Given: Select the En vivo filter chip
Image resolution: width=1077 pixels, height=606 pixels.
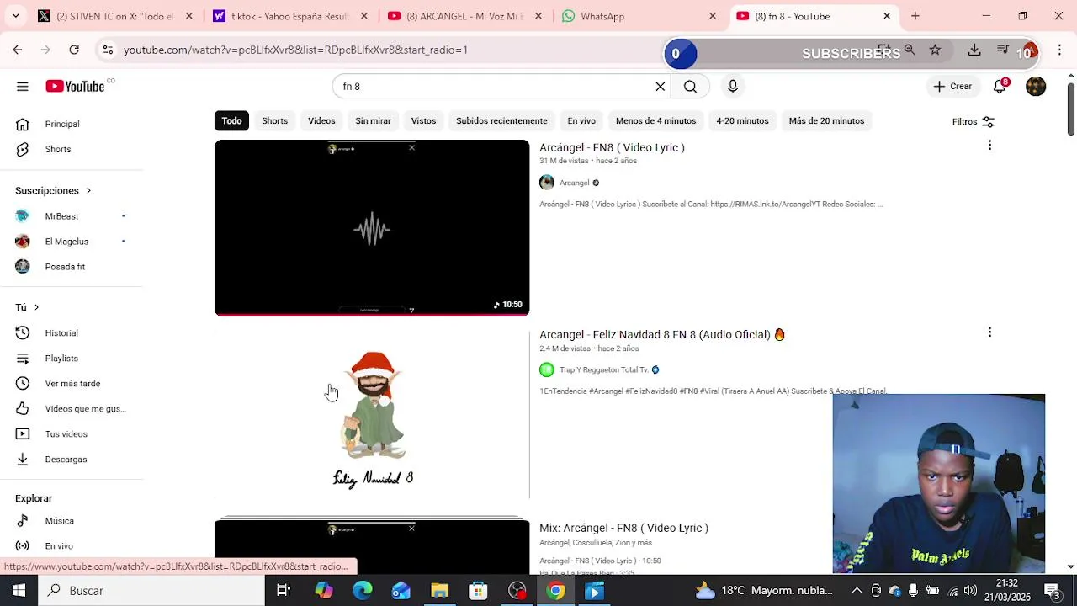Looking at the screenshot, I should click(x=581, y=120).
